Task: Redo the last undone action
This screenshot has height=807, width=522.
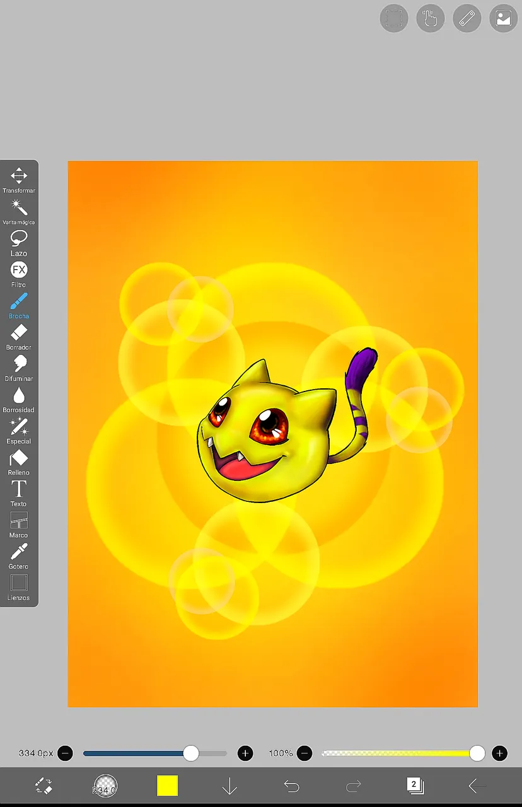Action: tap(354, 786)
